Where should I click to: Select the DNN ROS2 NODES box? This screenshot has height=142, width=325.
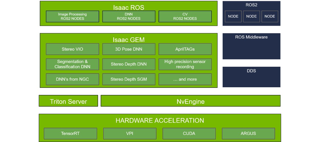coord(129,16)
